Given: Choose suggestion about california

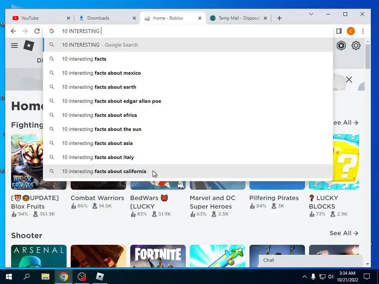Looking at the screenshot, I should pos(188,171).
